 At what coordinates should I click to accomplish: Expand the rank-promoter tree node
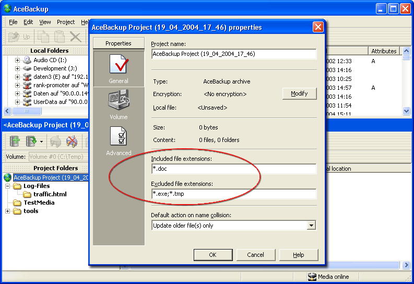click(x=17, y=85)
